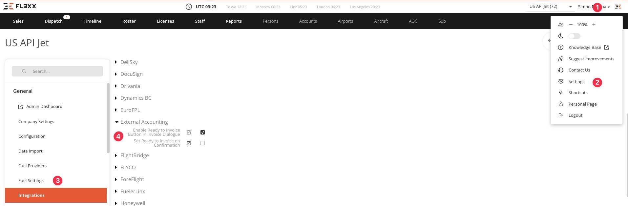
Task: Click the Settings gear icon
Action: [x=561, y=81]
